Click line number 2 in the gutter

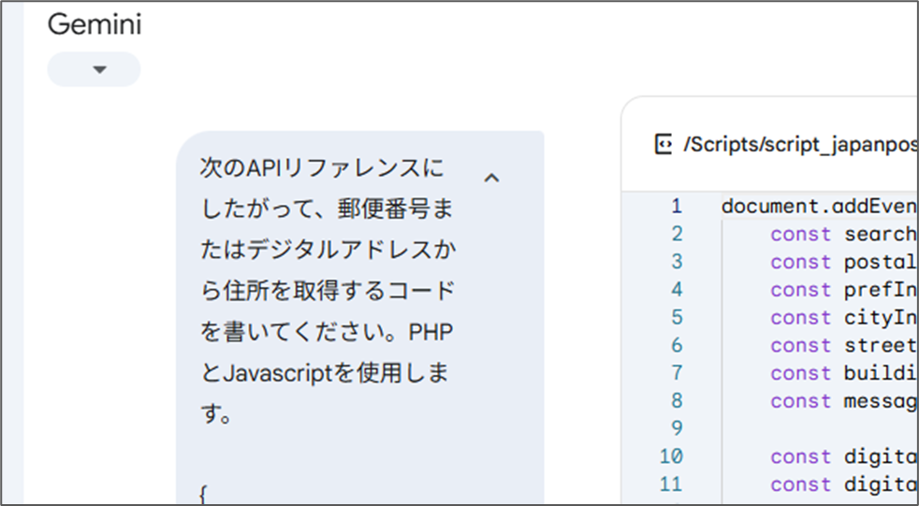tap(677, 234)
